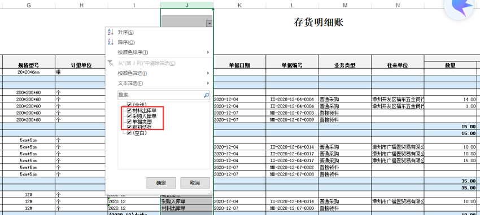Screen dimensions: 480x215
Task: Click the 14.00 quantity cell
Action: (450, 99)
